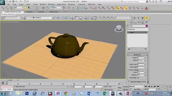Uncheck Generate Mapping Coords checkbox
Viewport: 172px width, 96px height.
129,82
